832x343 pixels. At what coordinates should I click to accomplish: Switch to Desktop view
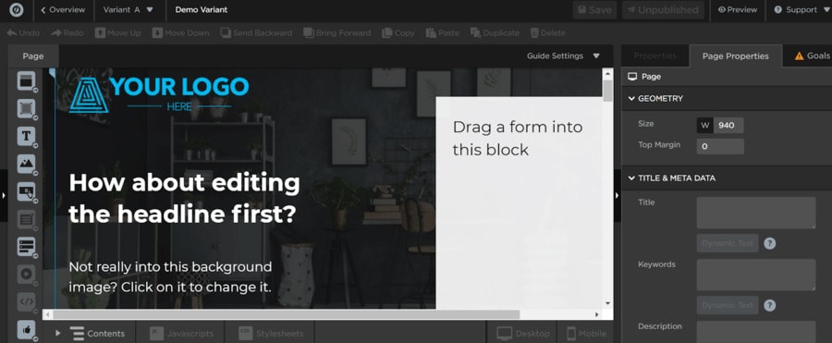(521, 334)
